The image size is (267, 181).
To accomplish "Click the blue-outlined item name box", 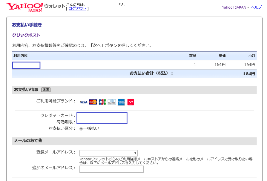I will (x=26, y=65).
